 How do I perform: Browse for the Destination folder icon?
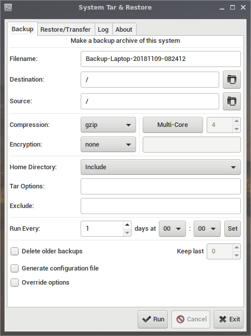coord(232,80)
